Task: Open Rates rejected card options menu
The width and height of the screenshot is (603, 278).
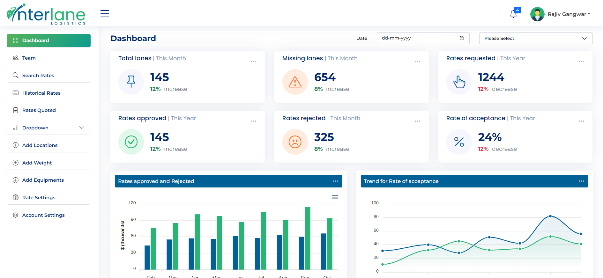Action: 418,121
